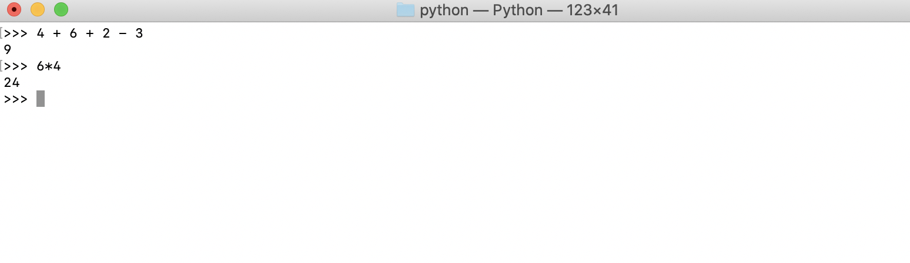This screenshot has width=910, height=263.
Task: Click the gray block cursor at the prompt
Action: [x=41, y=99]
